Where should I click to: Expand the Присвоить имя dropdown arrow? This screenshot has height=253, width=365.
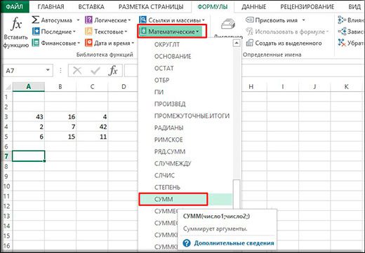coord(303,20)
